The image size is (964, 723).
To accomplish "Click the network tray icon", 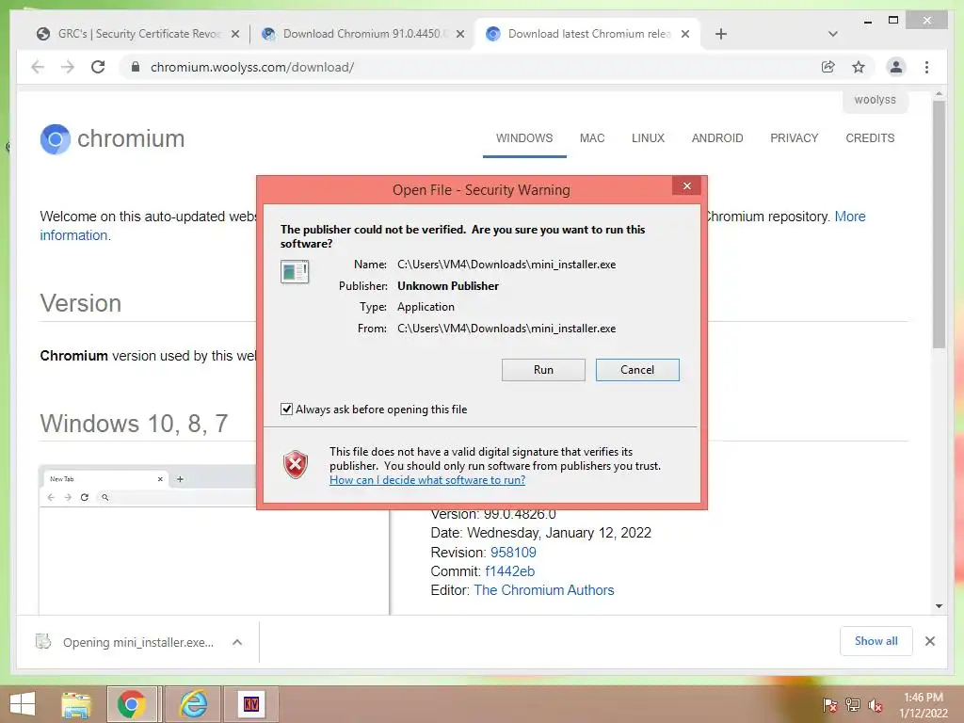I will click(x=852, y=705).
